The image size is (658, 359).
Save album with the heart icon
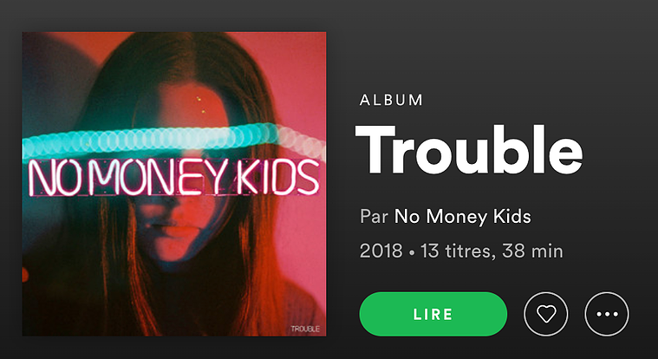click(545, 314)
